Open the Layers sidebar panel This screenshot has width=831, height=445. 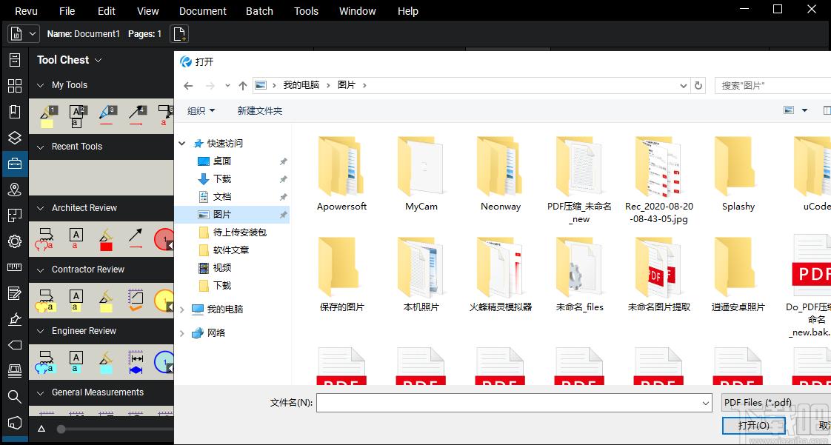pyautogui.click(x=15, y=138)
